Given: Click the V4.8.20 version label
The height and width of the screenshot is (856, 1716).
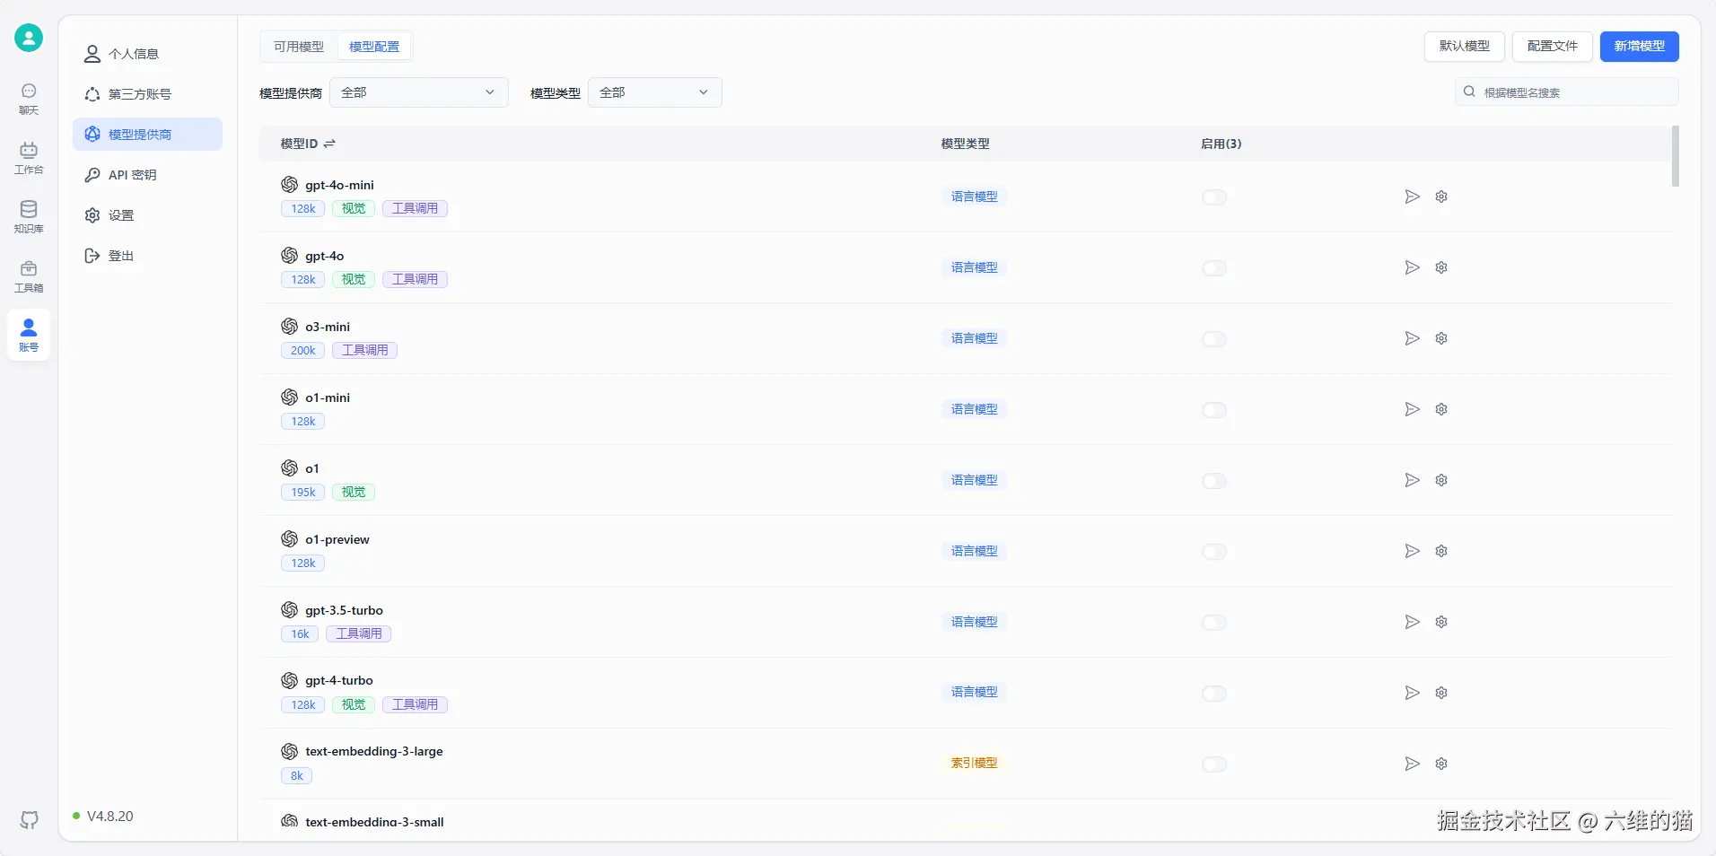Looking at the screenshot, I should pyautogui.click(x=109, y=817).
